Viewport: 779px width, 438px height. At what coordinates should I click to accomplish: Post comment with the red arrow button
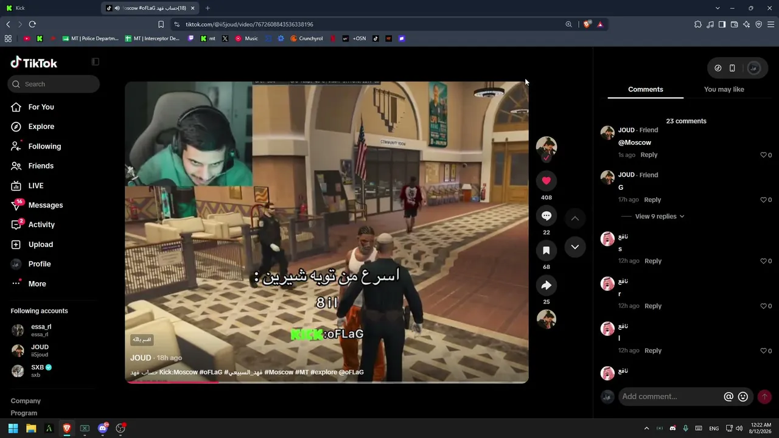(x=764, y=397)
